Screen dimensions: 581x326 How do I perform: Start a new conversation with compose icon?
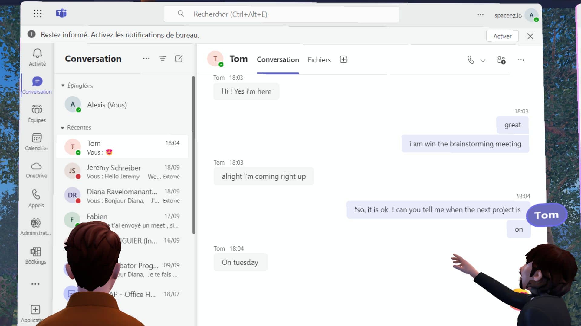click(179, 59)
